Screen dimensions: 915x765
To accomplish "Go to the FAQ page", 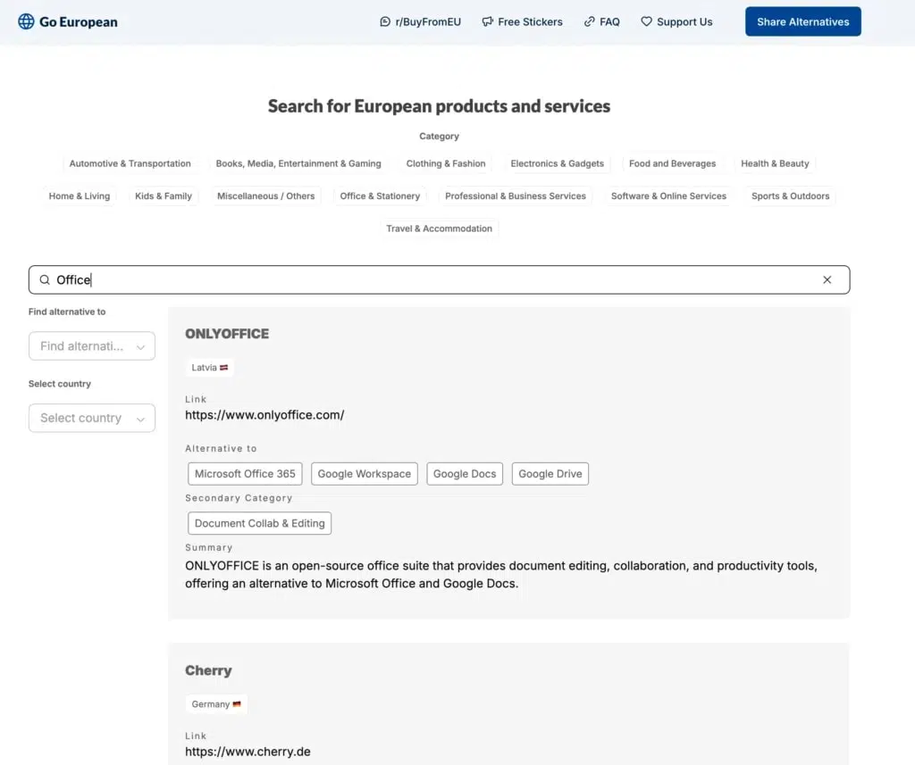I will 601,21.
